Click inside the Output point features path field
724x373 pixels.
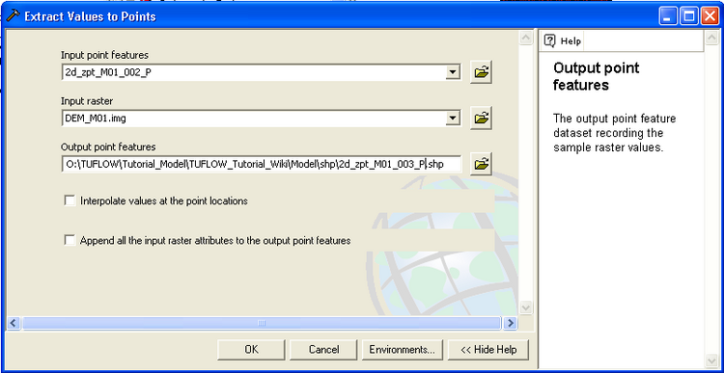(x=262, y=164)
